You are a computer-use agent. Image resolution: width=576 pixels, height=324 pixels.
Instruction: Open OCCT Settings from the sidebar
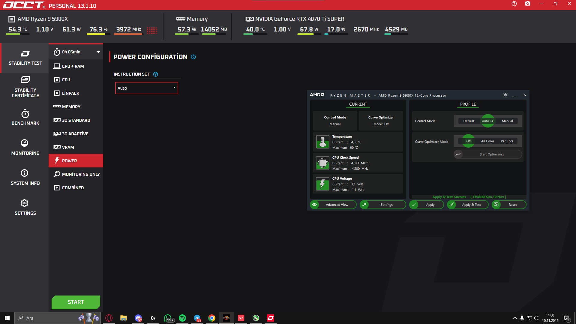(x=25, y=207)
